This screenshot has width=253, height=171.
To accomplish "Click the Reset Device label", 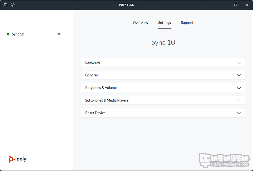I will (x=95, y=113).
